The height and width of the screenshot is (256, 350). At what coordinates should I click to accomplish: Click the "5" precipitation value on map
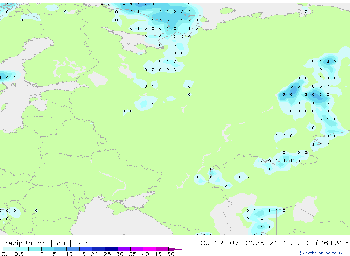coord(167,20)
